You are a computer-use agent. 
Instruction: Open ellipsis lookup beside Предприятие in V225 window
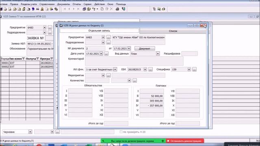[x=50, y=28]
